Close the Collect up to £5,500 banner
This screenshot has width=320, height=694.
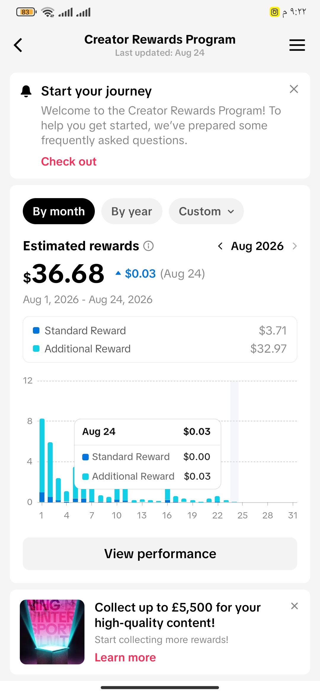coord(295,606)
